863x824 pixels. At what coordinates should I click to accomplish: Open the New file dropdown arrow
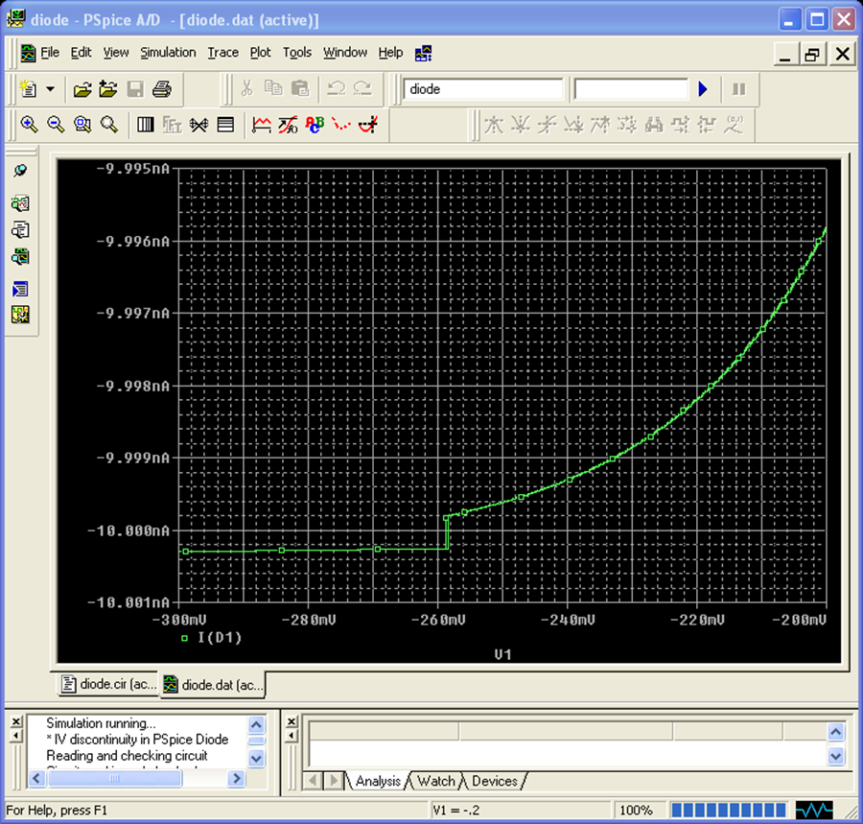pos(50,88)
